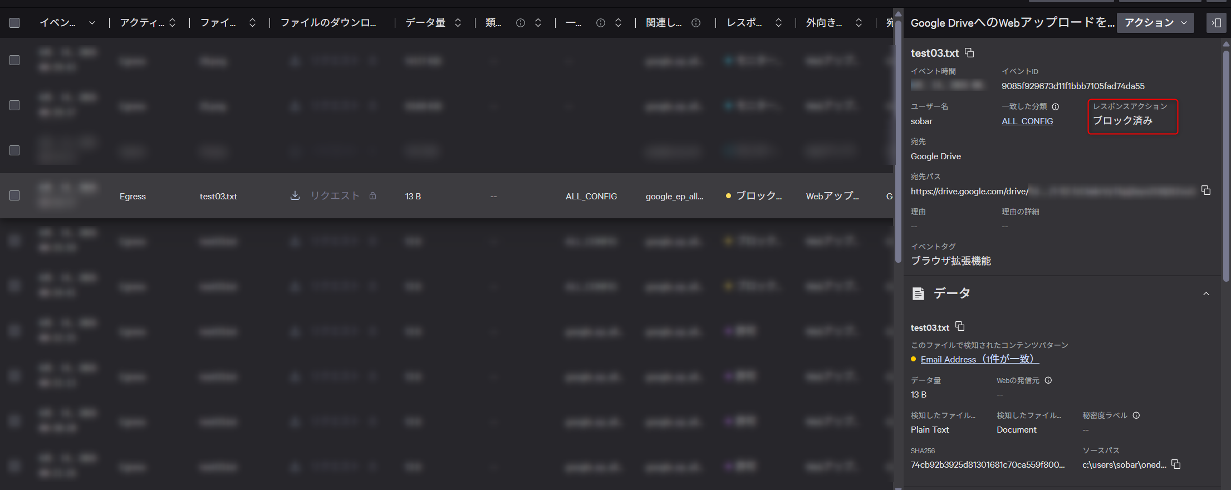The height and width of the screenshot is (490, 1231).
Task: Open the イベン column dropdown
Action: 92,23
